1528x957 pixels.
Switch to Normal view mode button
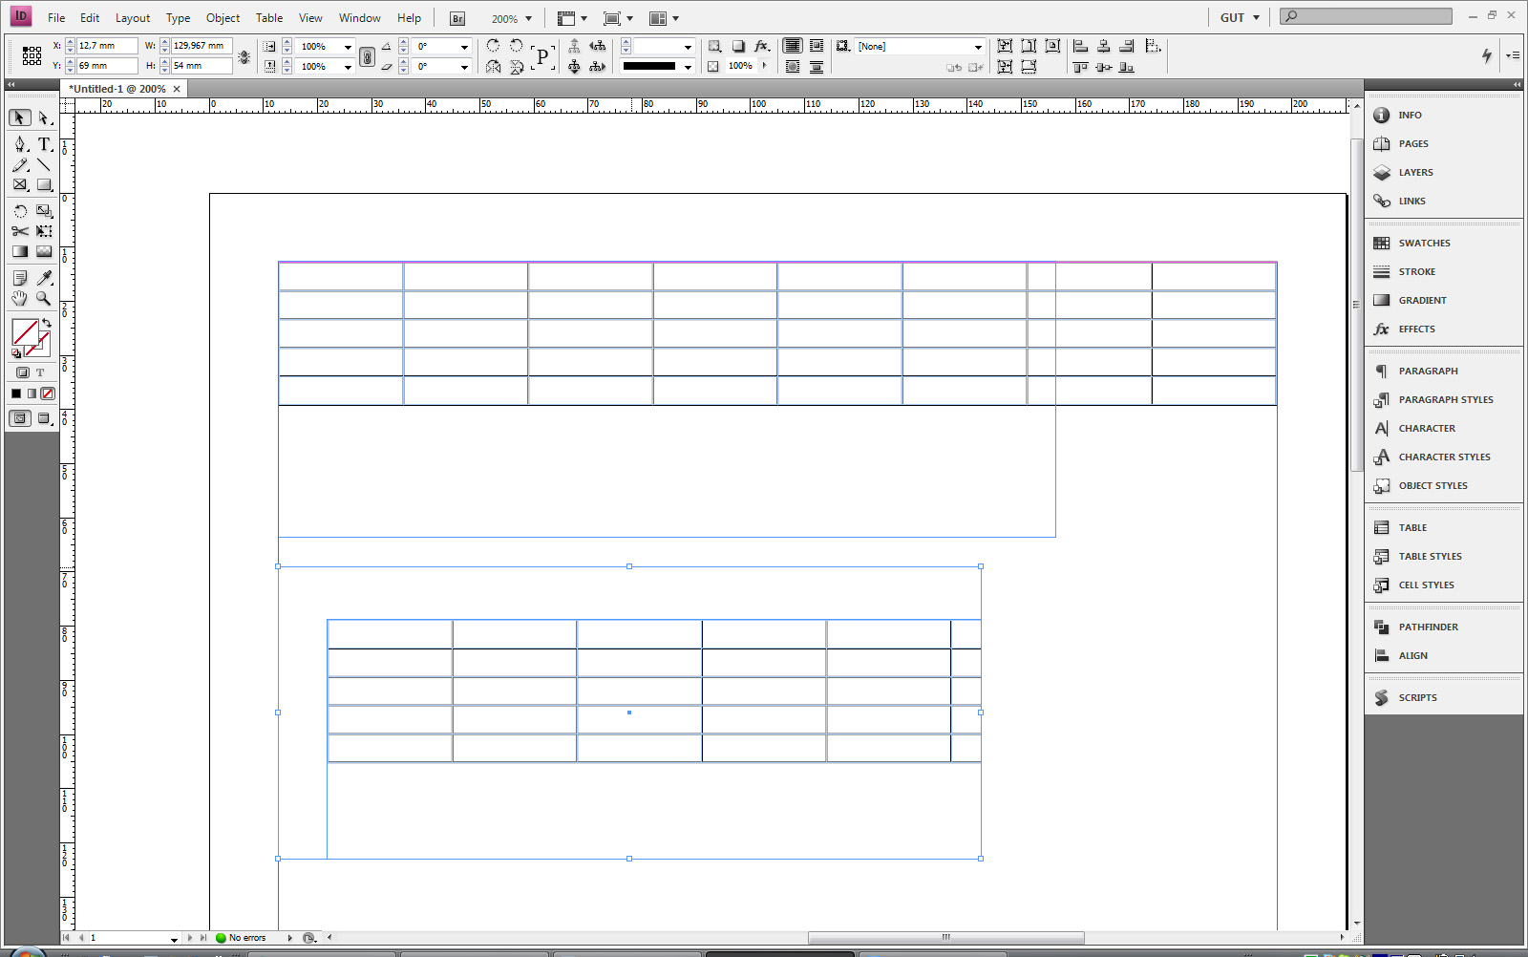pyautogui.click(x=19, y=418)
